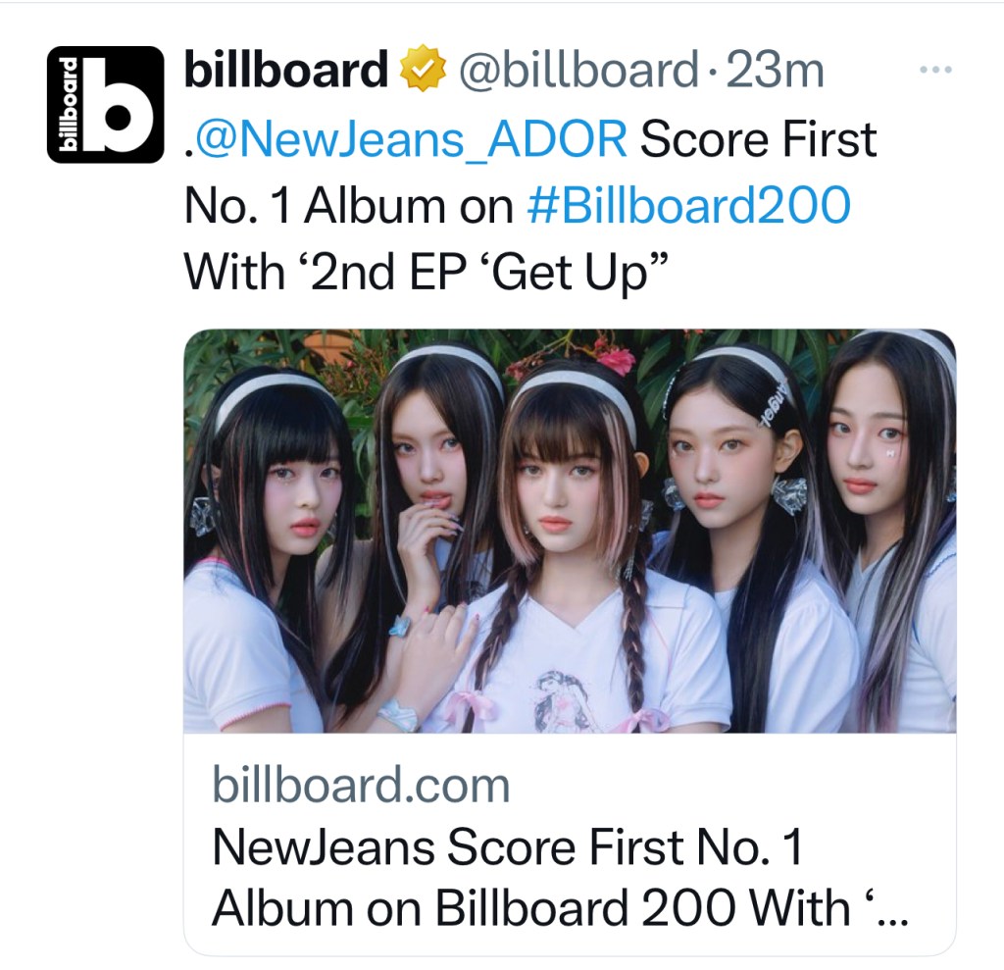Click empty space beneath the billboard avatar

pyautogui.click(x=106, y=513)
